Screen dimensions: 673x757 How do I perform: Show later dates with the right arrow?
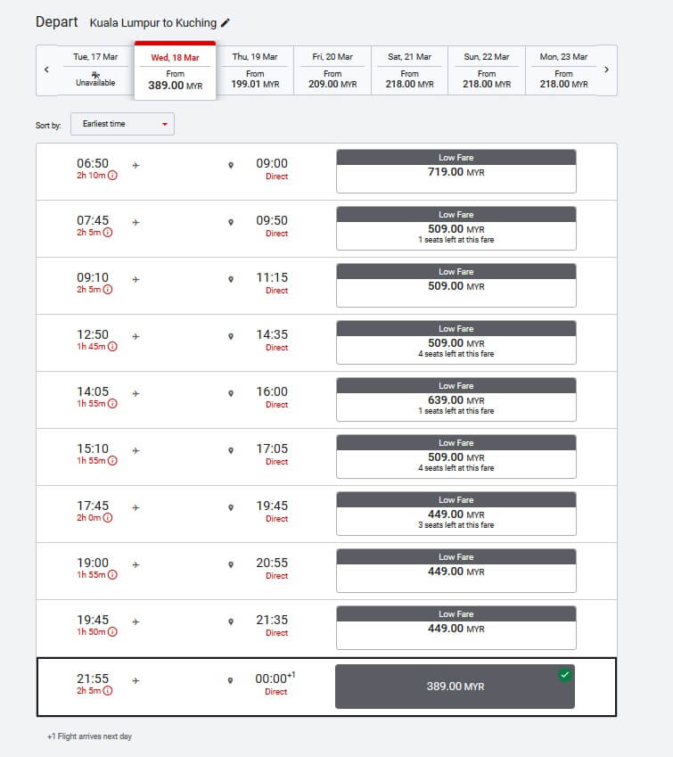[x=606, y=70]
